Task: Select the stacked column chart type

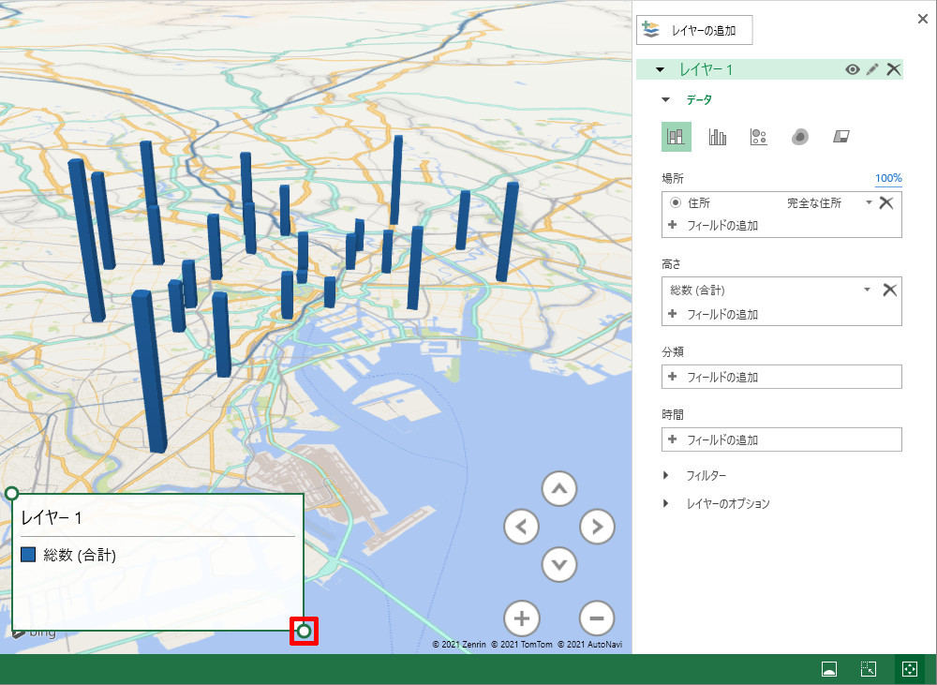Action: pyautogui.click(x=676, y=137)
